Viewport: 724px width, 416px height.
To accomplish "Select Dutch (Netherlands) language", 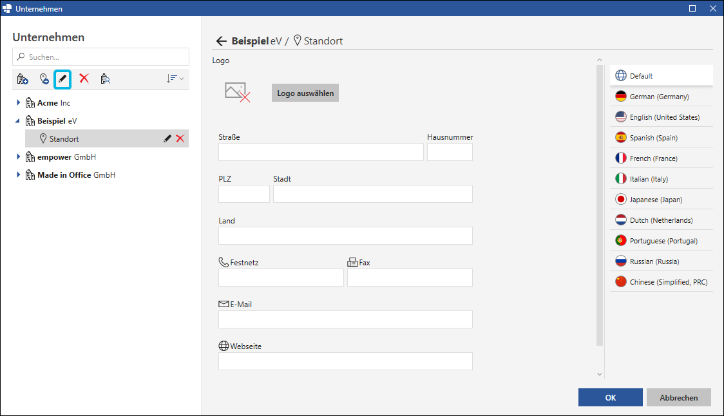I will tap(662, 220).
